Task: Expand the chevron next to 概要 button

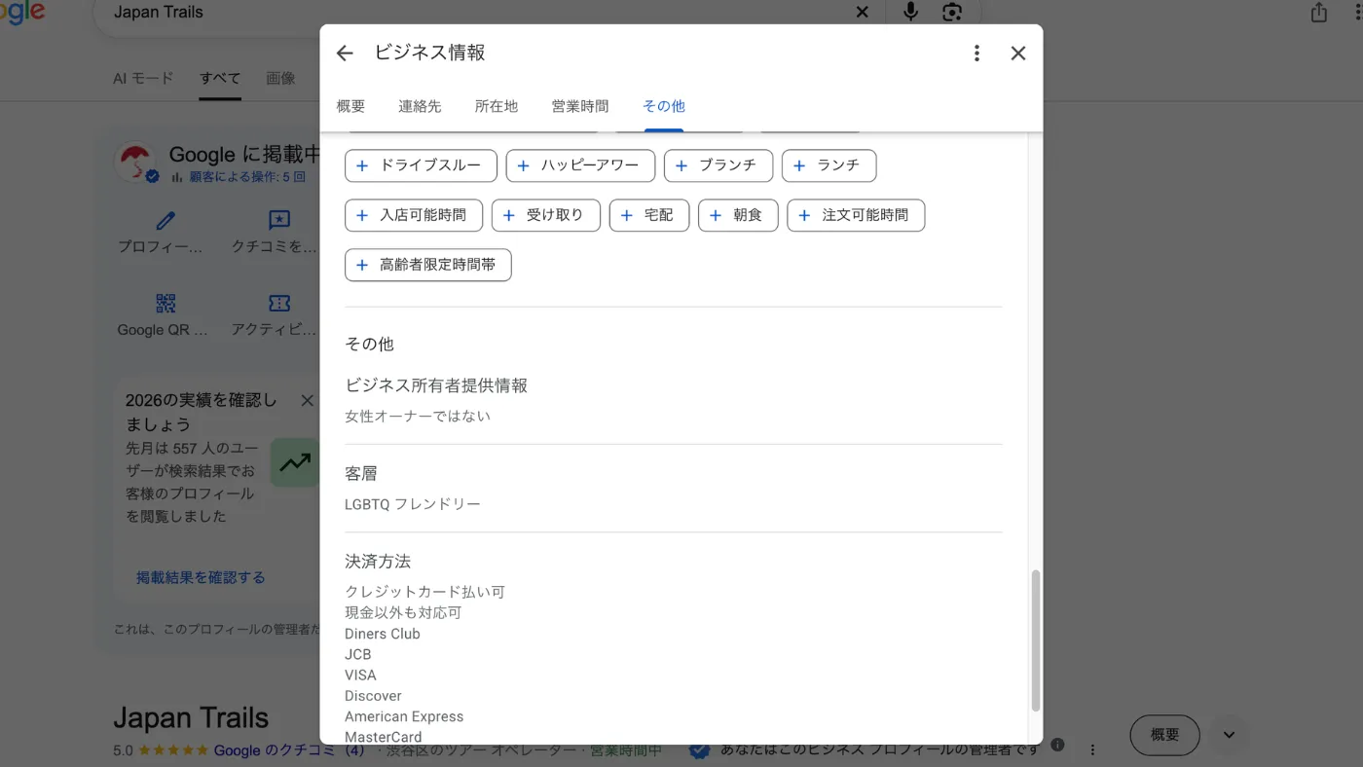Action: (1229, 735)
